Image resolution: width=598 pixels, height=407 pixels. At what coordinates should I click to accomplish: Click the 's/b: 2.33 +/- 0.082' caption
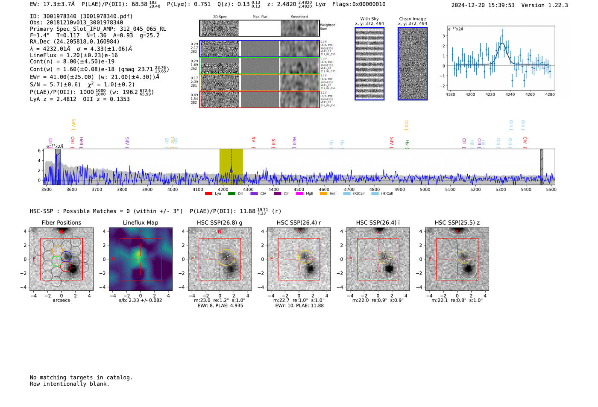(x=141, y=300)
